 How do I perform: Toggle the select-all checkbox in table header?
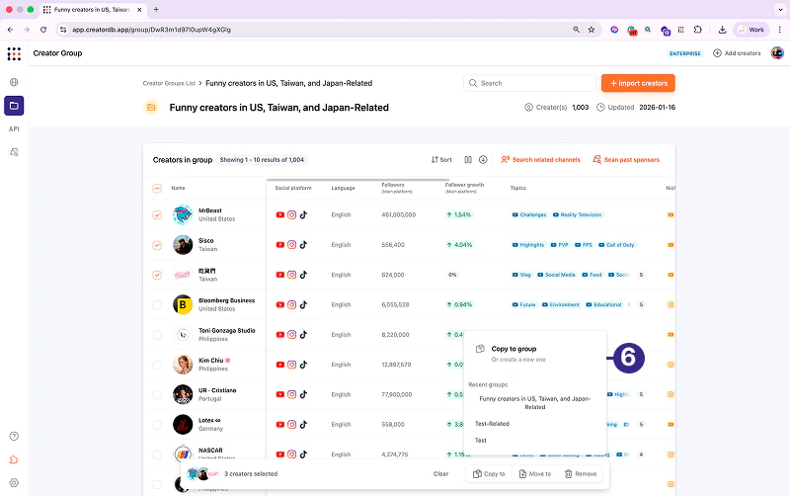[x=157, y=189]
